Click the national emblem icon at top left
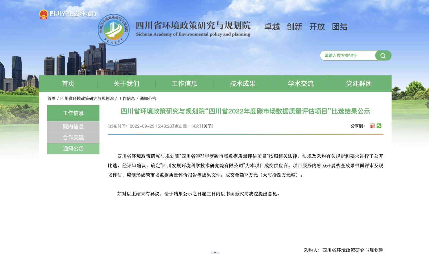 (x=43, y=14)
